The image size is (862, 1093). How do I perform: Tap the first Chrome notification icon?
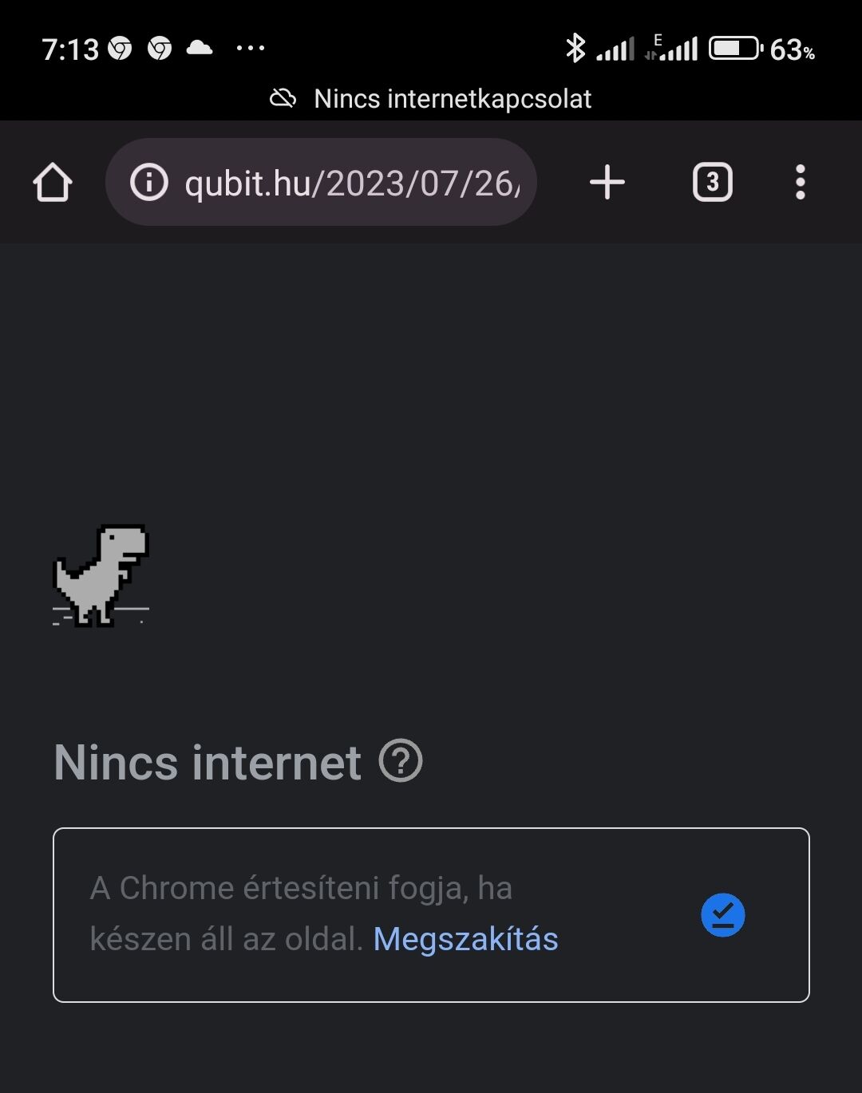coord(120,49)
